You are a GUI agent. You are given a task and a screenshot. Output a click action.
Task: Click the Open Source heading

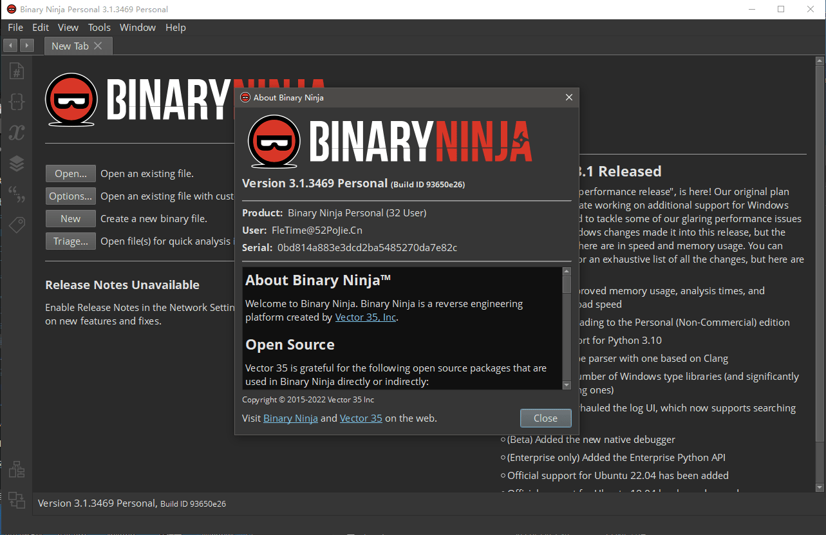tap(290, 344)
